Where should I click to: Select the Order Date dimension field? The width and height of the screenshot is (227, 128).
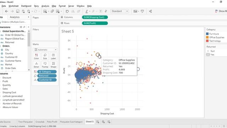[x=10, y=68]
